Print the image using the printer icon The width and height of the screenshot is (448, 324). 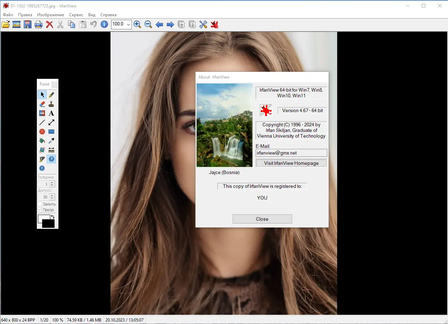tap(39, 24)
